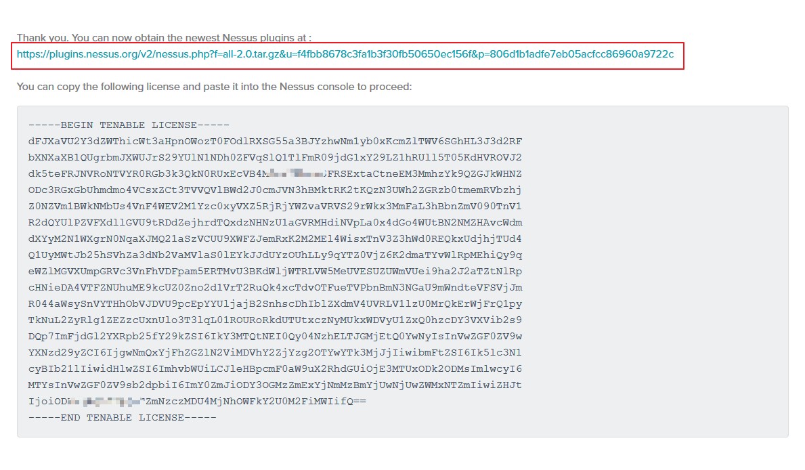Click license line starting with DQp7ImFjdGl2
805x470 pixels.
(275, 337)
